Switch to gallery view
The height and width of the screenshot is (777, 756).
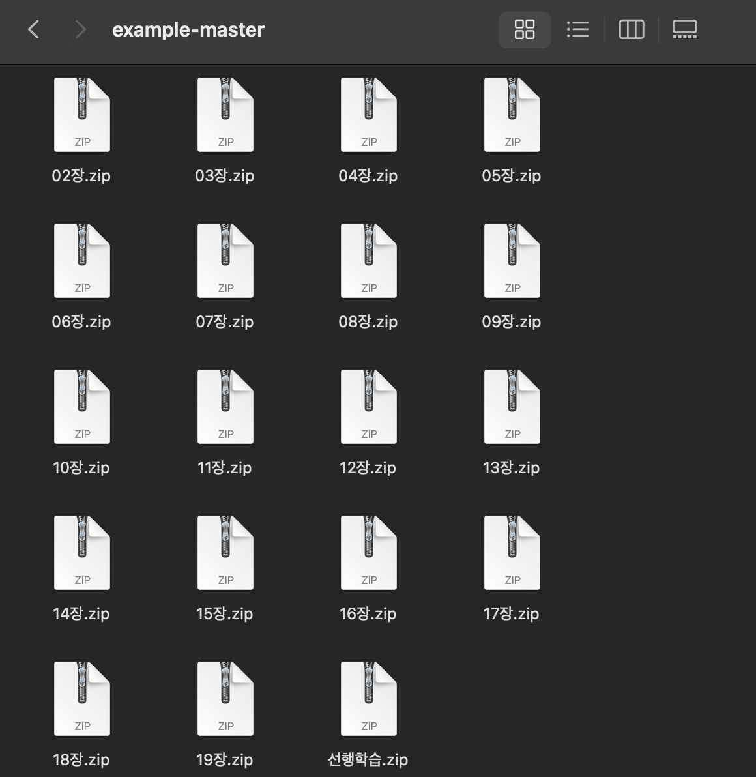point(685,30)
